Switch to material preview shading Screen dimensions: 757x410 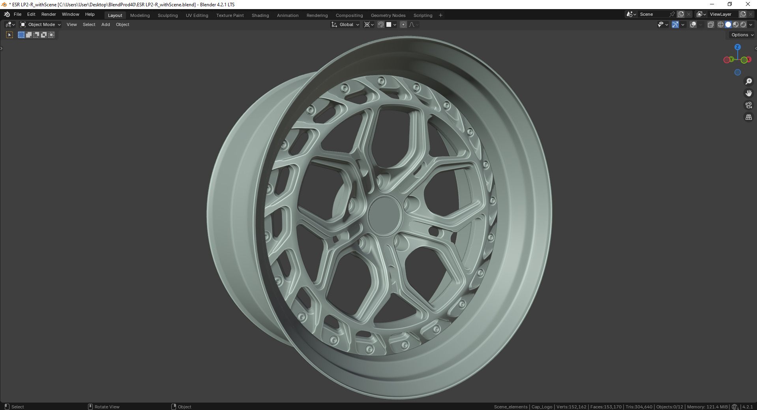(x=736, y=24)
